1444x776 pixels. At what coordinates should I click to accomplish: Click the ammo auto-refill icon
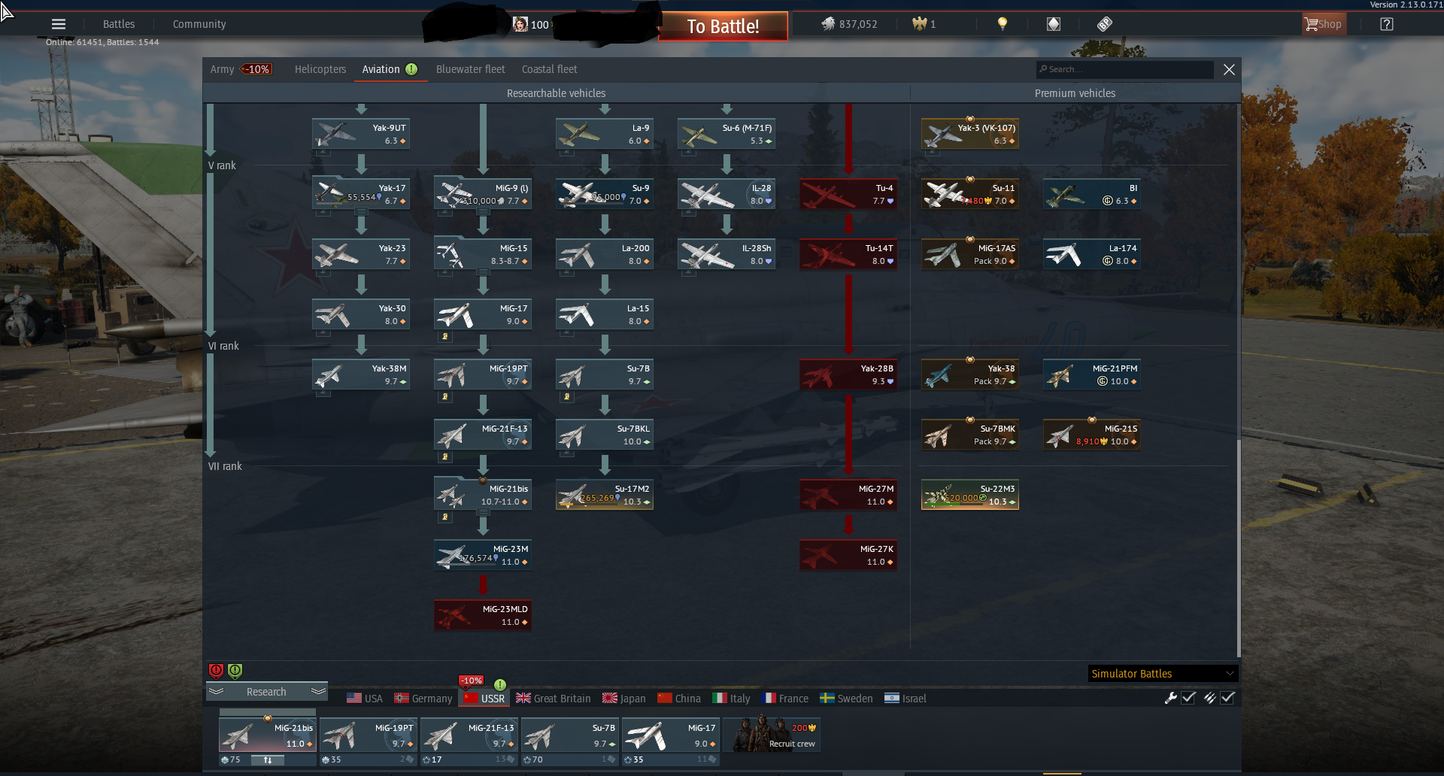[x=1209, y=698]
